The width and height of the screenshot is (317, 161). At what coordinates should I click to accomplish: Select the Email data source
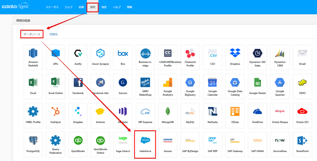(x=303, y=57)
